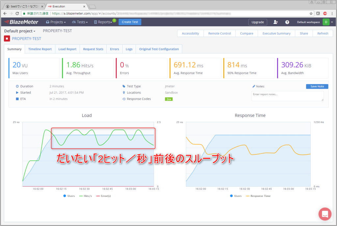Click the Create Test button
The image size is (337, 226).
(x=130, y=22)
